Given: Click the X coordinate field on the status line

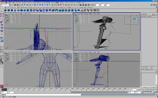Looking at the screenshot, I should (97, 5).
